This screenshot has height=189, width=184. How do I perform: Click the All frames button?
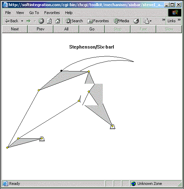click(66, 29)
